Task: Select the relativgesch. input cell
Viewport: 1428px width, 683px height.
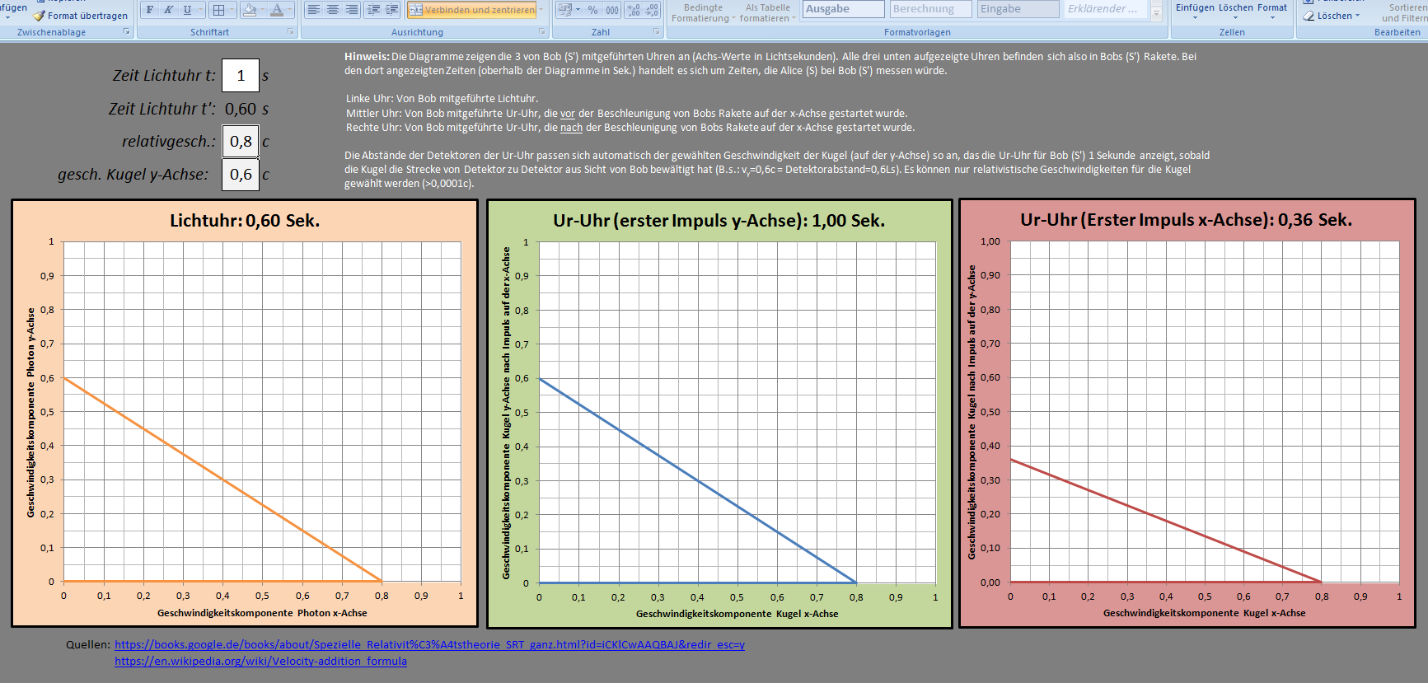Action: (241, 142)
